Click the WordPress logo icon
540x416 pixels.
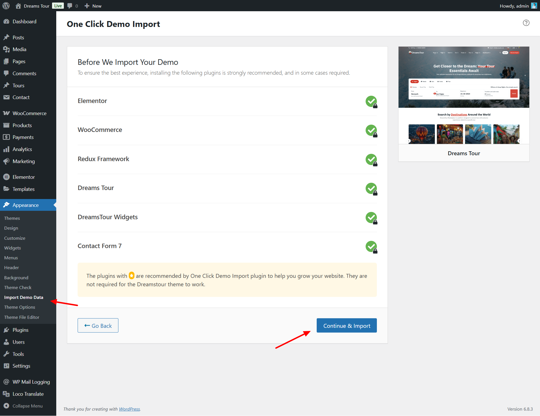click(x=6, y=6)
